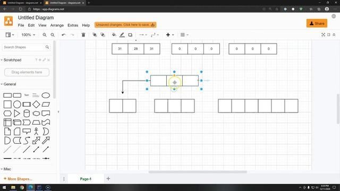Click the orange Share button
This screenshot has height=191, width=340.
pos(317,23)
